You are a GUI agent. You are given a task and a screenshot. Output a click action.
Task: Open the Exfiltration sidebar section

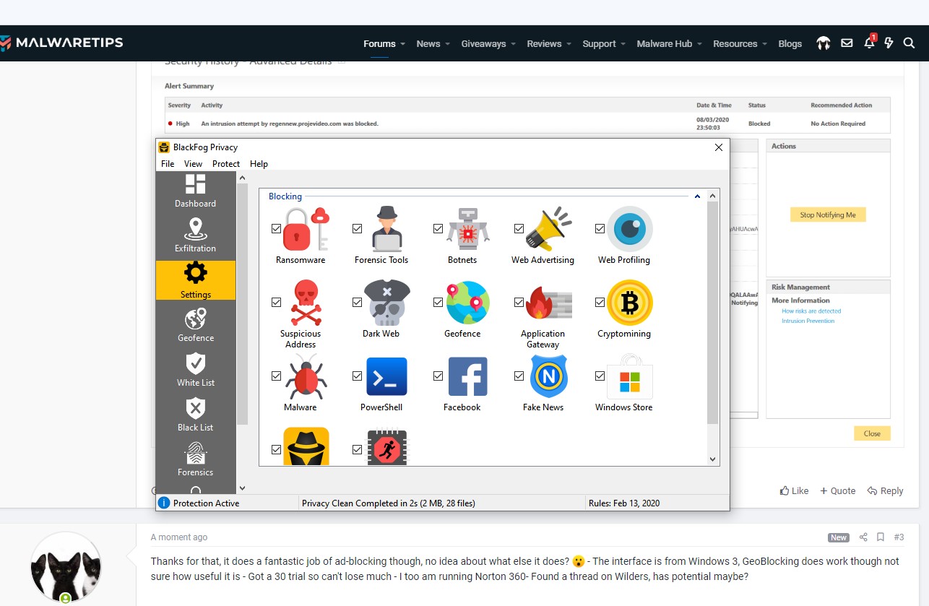195,235
